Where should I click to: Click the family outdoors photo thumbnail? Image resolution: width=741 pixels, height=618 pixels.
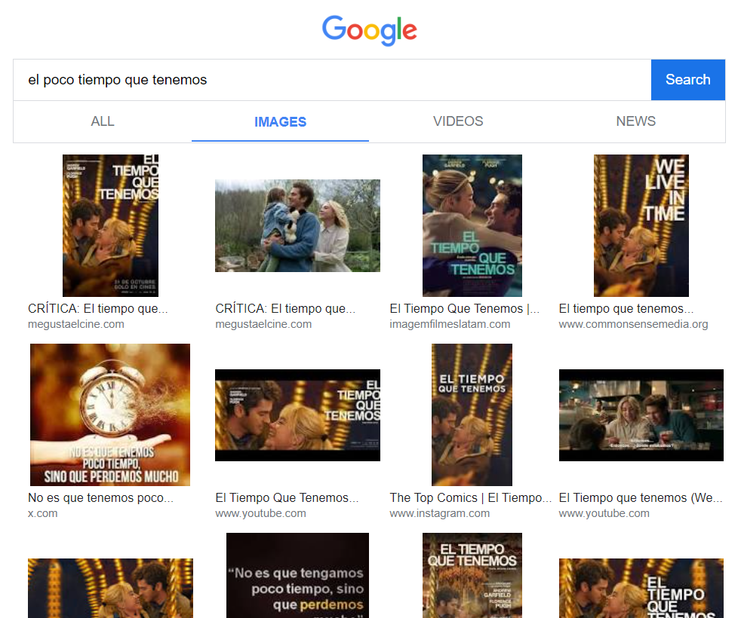tap(297, 225)
